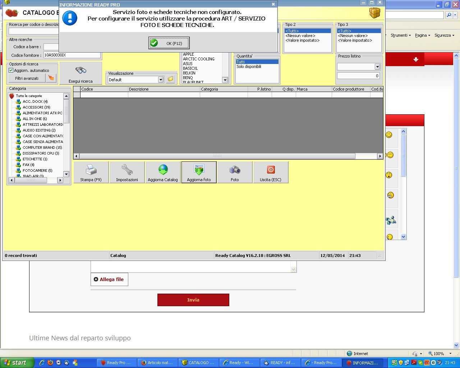
Task: Click the Codice produttore column header
Action: (351, 89)
